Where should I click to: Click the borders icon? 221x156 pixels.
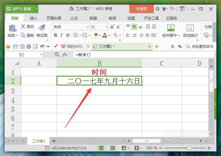(x=75, y=35)
